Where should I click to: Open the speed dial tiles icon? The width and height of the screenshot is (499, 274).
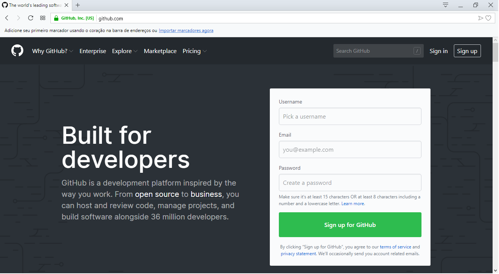[43, 18]
